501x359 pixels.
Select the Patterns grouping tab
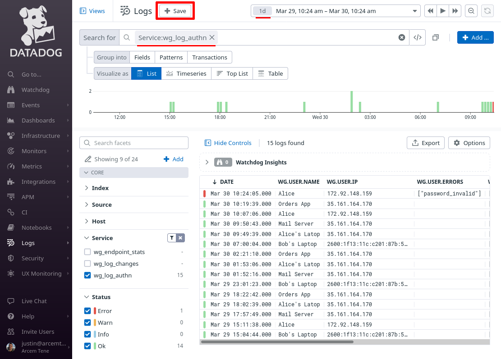click(x=171, y=58)
